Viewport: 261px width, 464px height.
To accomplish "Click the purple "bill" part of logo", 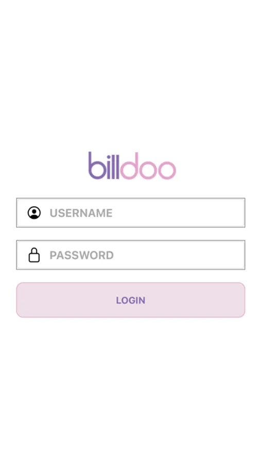I will click(104, 165).
